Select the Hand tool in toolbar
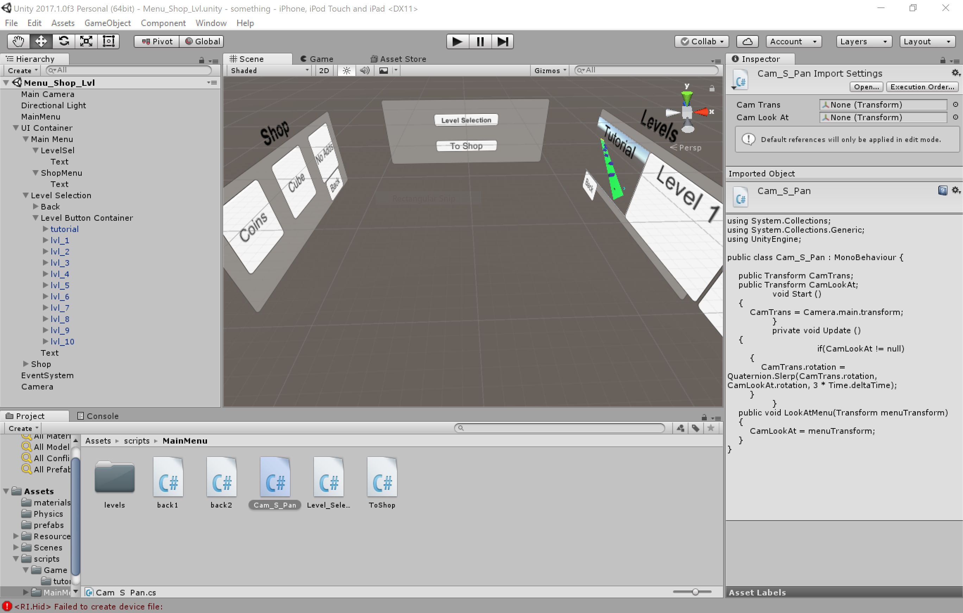 tap(18, 41)
